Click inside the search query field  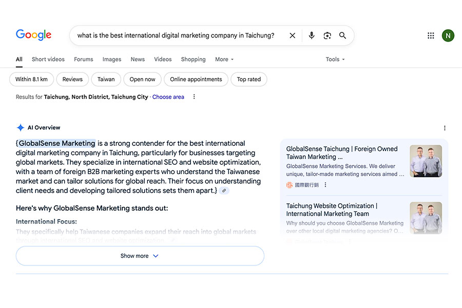click(x=176, y=35)
